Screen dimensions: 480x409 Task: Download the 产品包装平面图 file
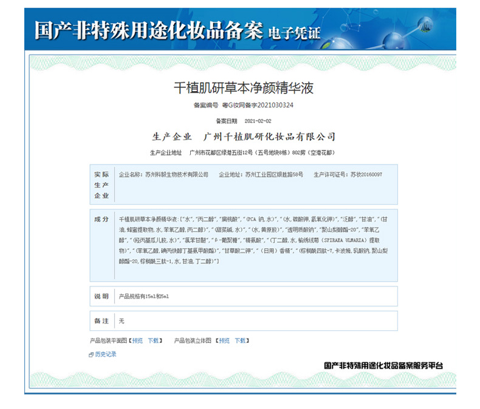point(153,340)
